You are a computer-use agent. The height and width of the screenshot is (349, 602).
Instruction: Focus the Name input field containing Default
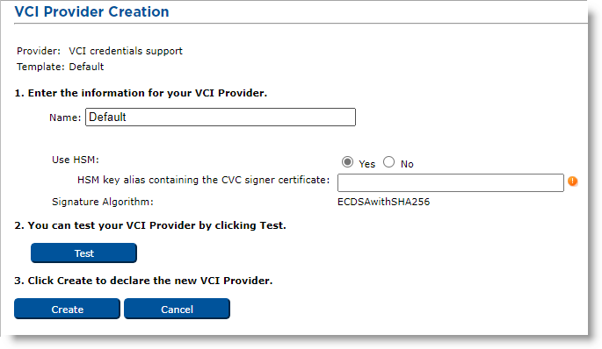221,117
